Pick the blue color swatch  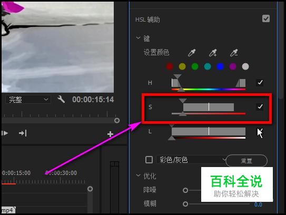click(220, 66)
